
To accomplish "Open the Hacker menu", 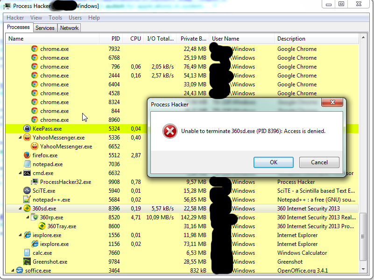I will [x=15, y=18].
